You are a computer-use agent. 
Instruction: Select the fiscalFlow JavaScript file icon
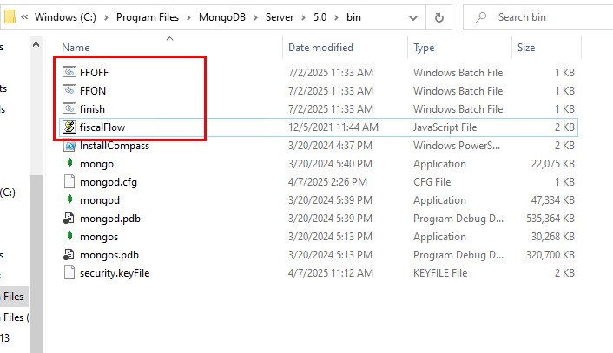point(70,127)
